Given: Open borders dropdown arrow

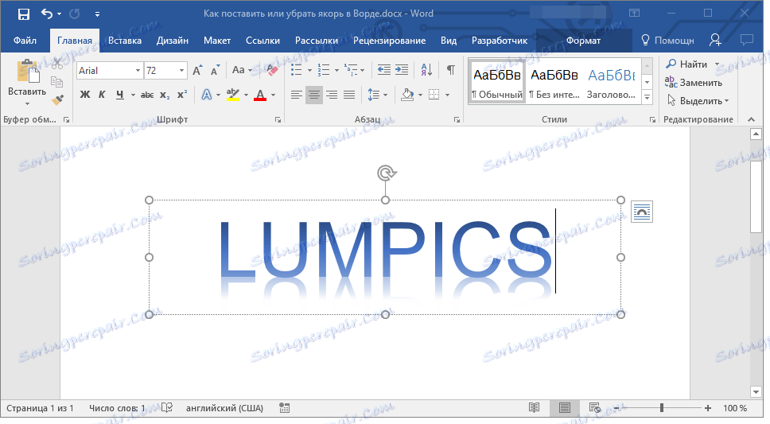Looking at the screenshot, I should tap(447, 95).
